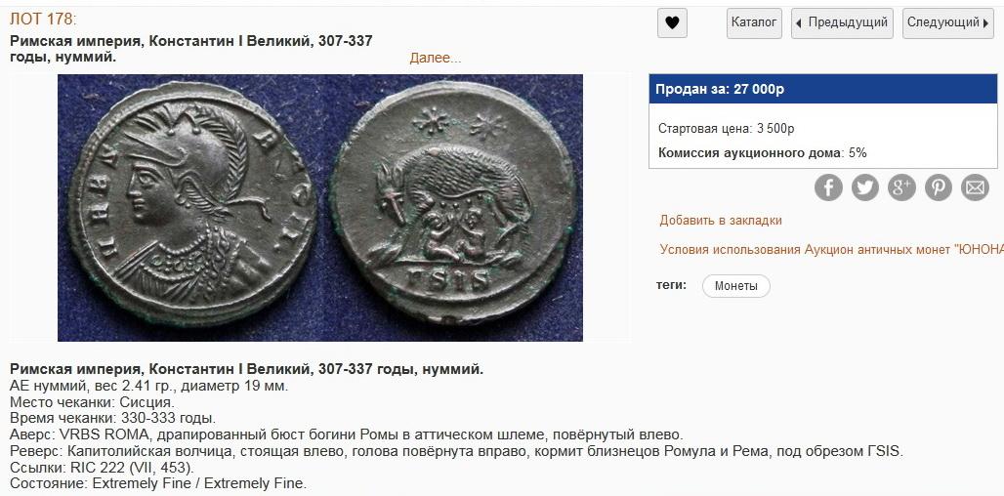
Task: Click the right arrow on Следующий
Action: click(x=985, y=23)
